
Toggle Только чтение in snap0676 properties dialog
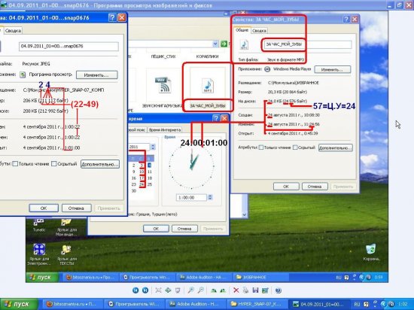tap(15, 164)
